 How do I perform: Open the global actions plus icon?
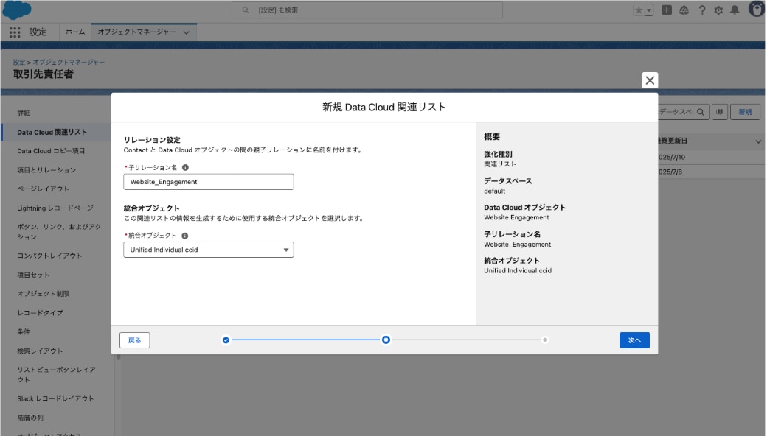pos(667,10)
